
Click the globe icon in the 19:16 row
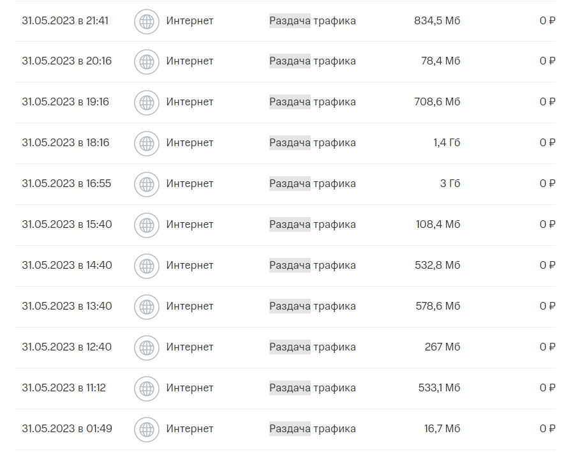click(x=147, y=103)
